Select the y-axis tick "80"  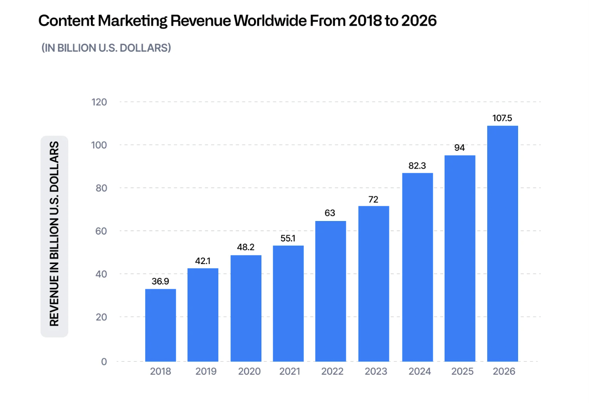click(101, 188)
